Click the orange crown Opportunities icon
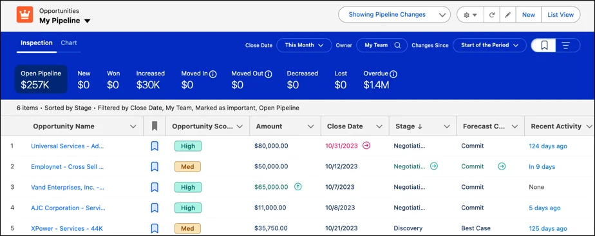 coord(24,15)
